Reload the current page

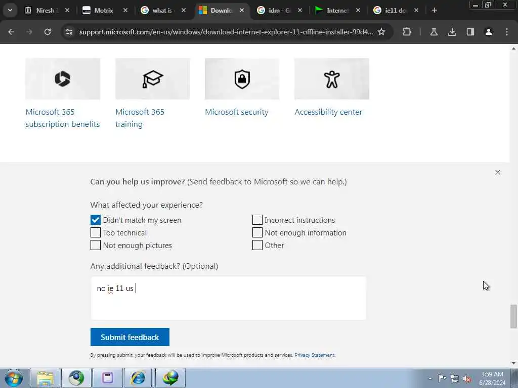coord(48,32)
